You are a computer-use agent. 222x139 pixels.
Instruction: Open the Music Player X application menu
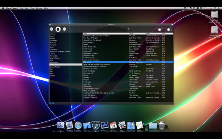pos(12,8)
